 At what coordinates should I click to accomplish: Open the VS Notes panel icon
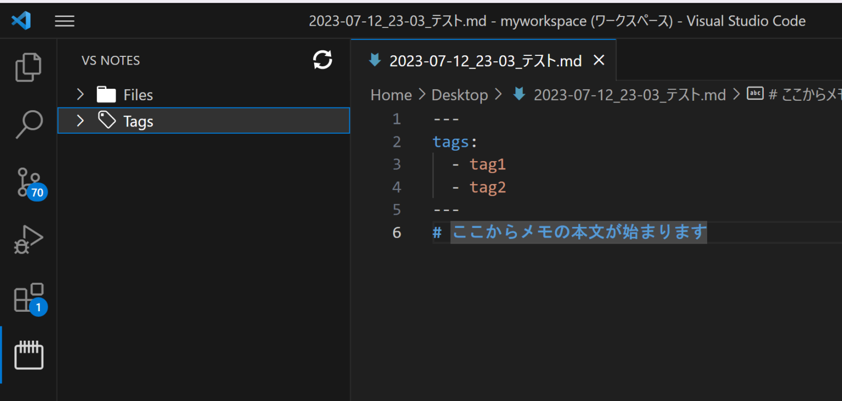(28, 355)
